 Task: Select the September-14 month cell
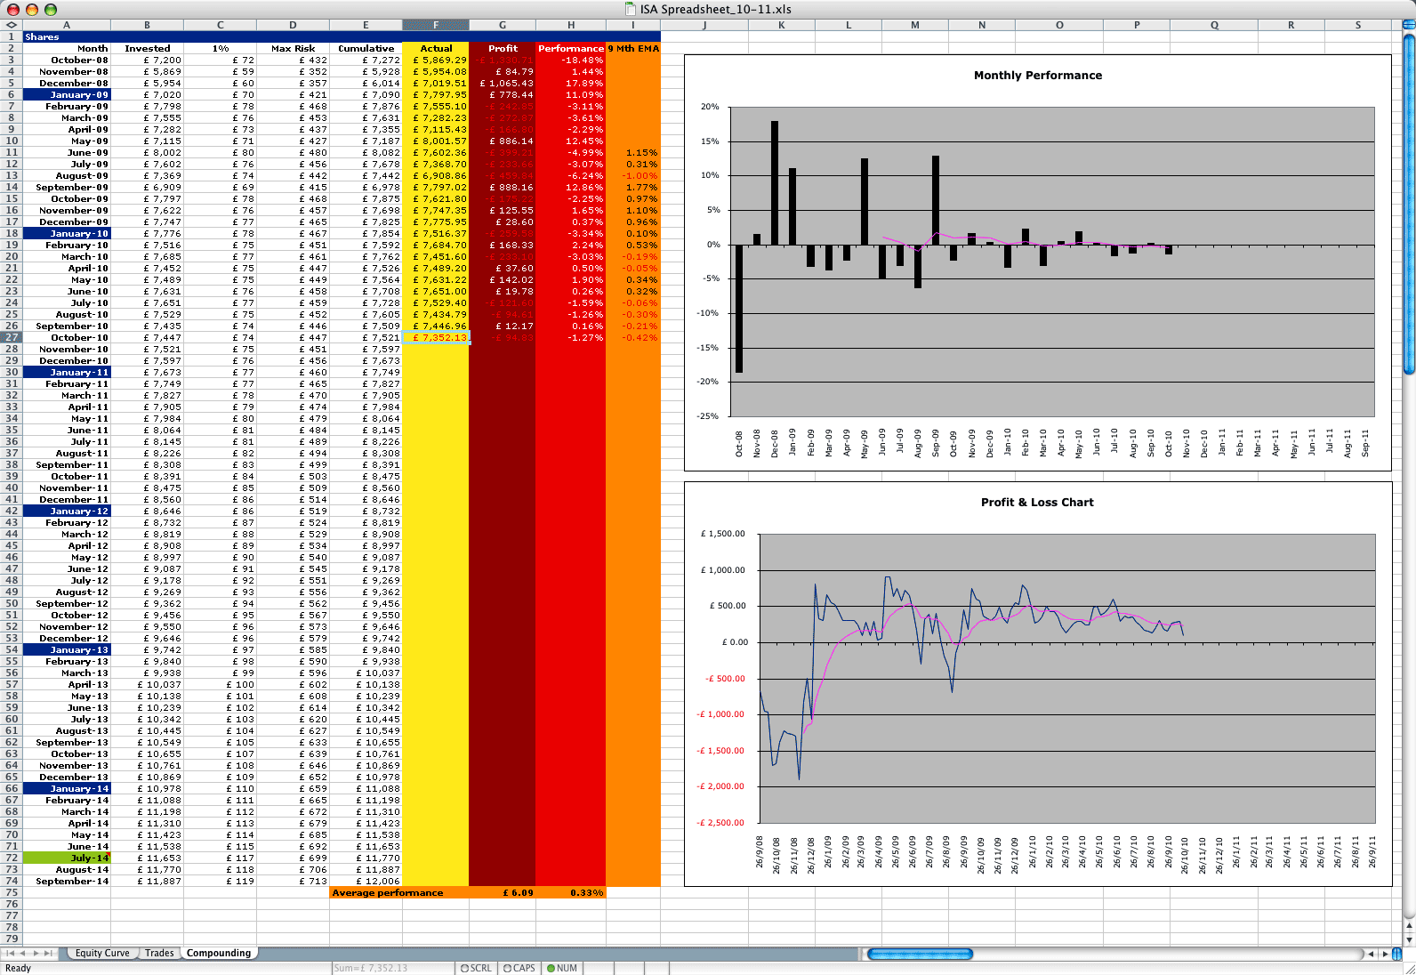67,881
